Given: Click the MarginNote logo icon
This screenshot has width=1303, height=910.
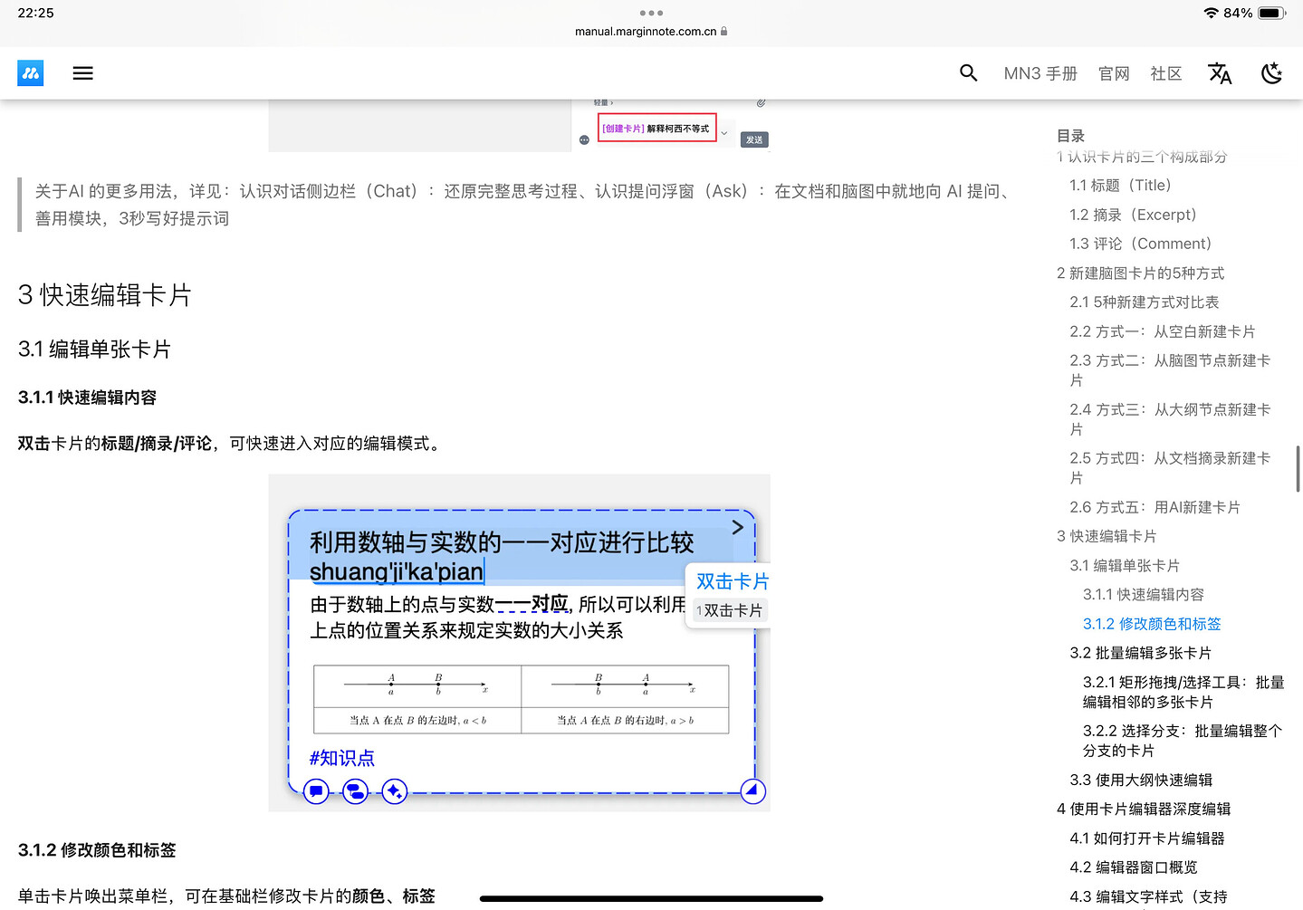Looking at the screenshot, I should coord(31,73).
